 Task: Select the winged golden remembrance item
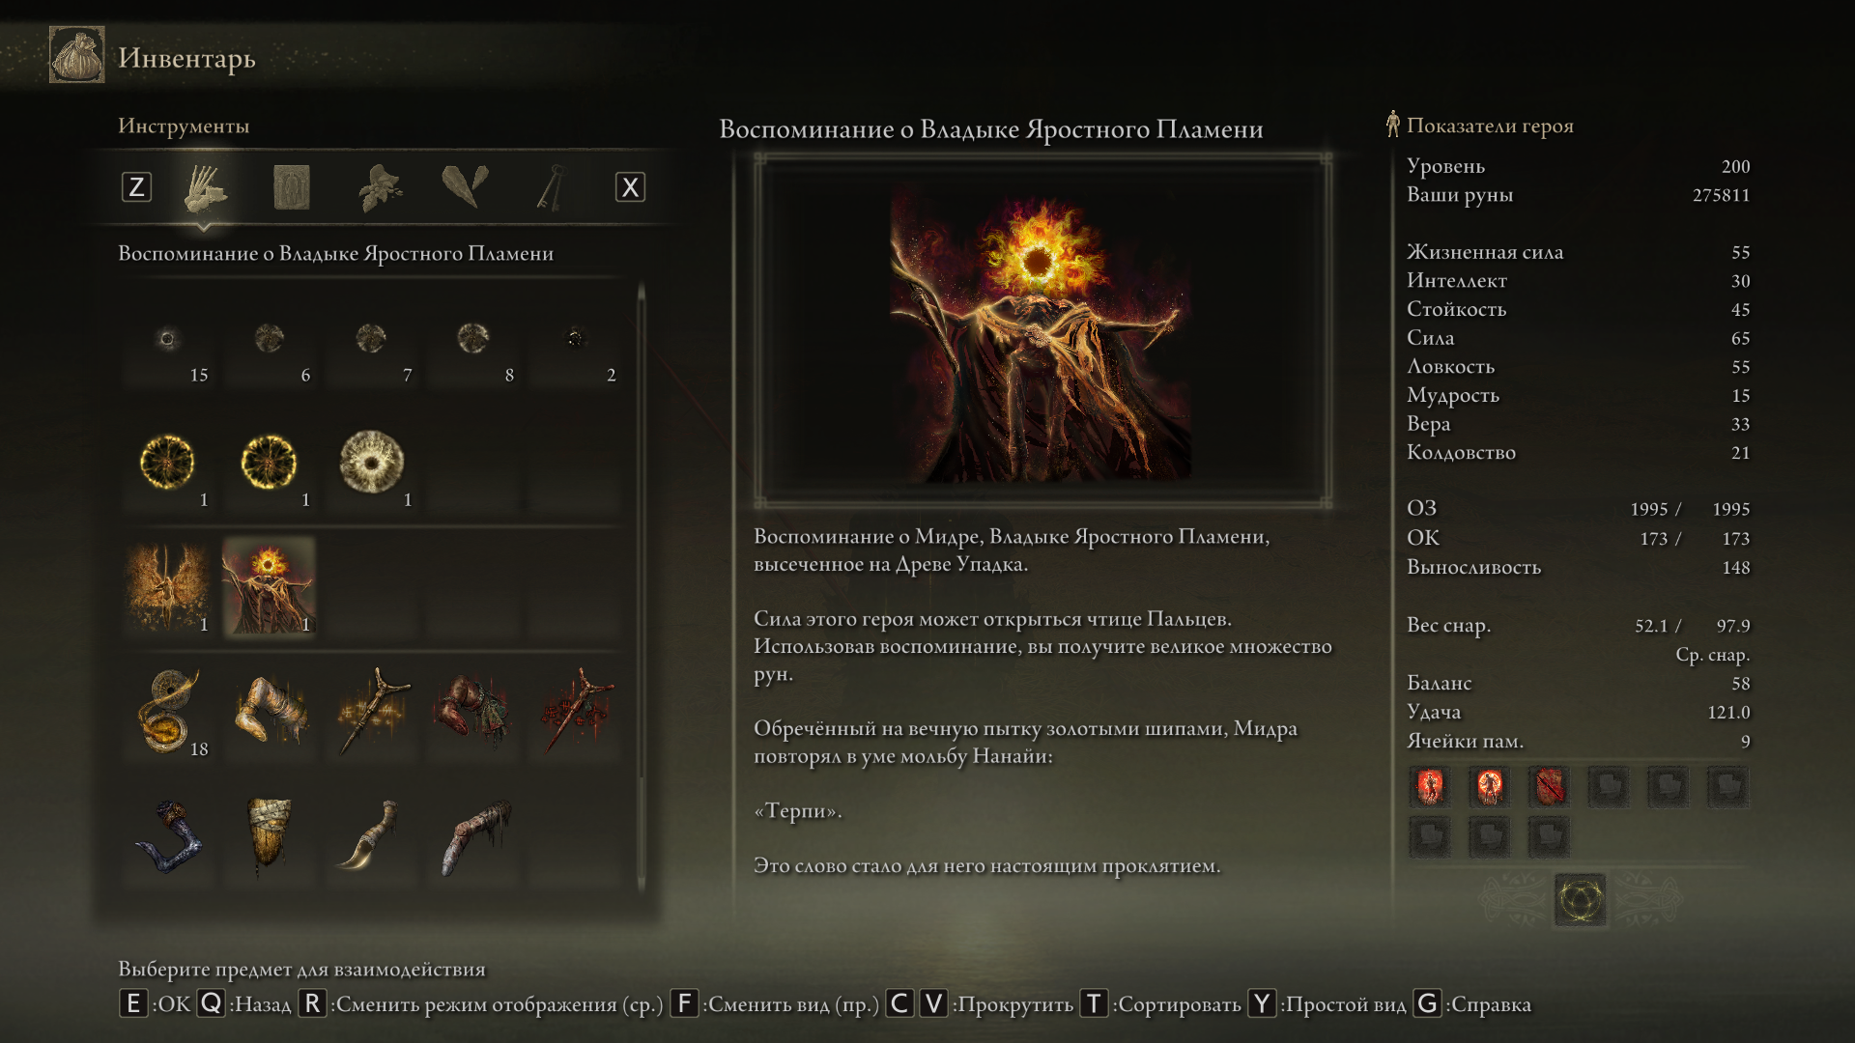tap(168, 587)
